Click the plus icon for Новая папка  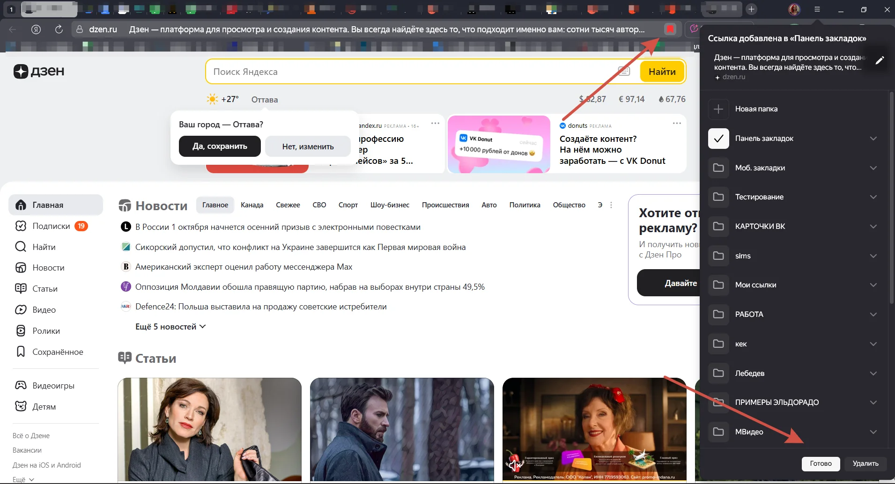[718, 109]
